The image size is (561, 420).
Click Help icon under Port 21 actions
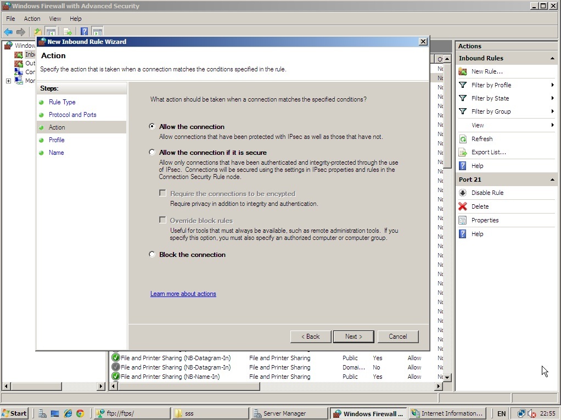(x=463, y=234)
